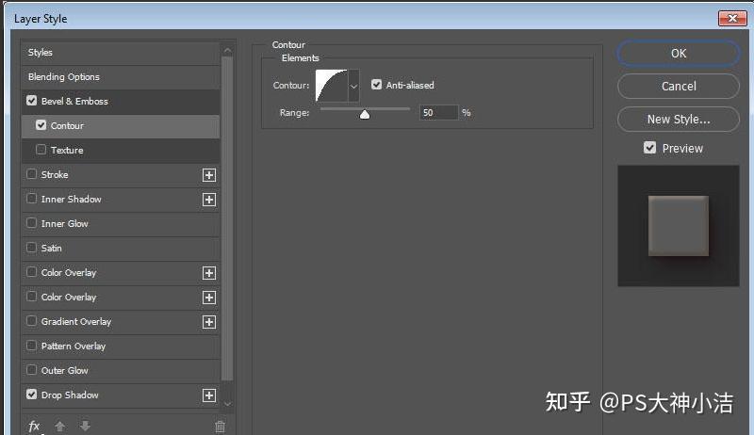Image resolution: width=754 pixels, height=435 pixels.
Task: Click the New Style... button
Action: pyautogui.click(x=678, y=119)
